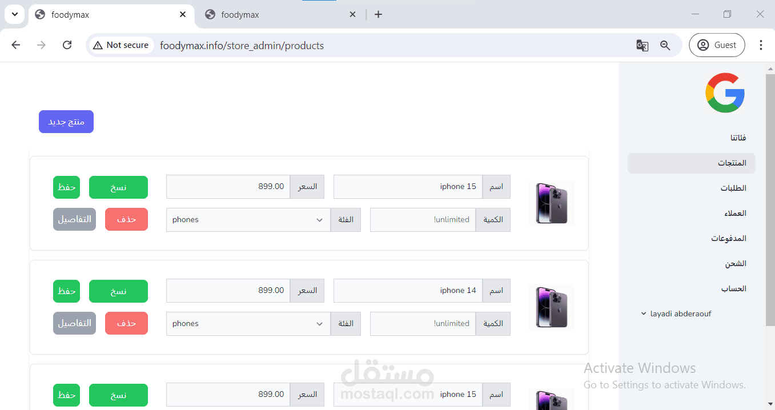775x410 pixels.
Task: Click نسخ copy in third product card
Action: pyautogui.click(x=118, y=395)
